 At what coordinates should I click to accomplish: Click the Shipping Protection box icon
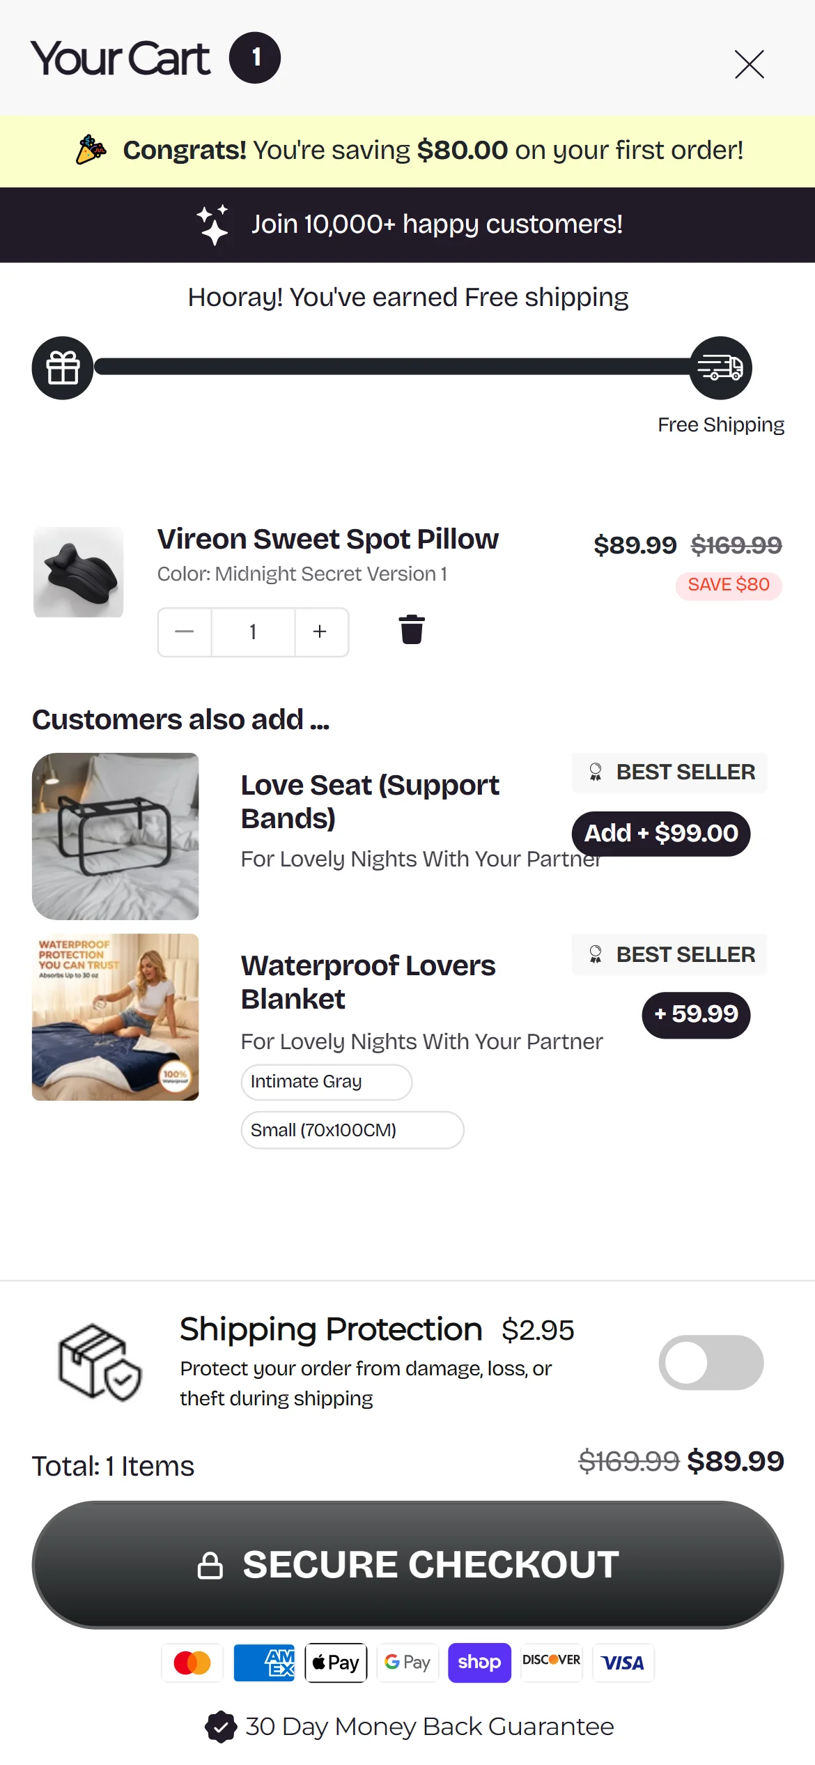click(x=100, y=1362)
